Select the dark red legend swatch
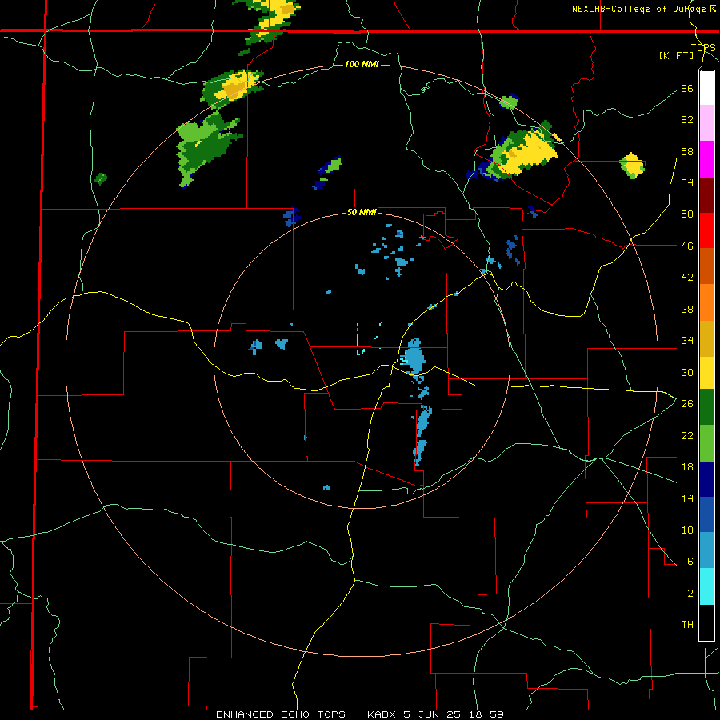The image size is (720, 720). [x=706, y=195]
